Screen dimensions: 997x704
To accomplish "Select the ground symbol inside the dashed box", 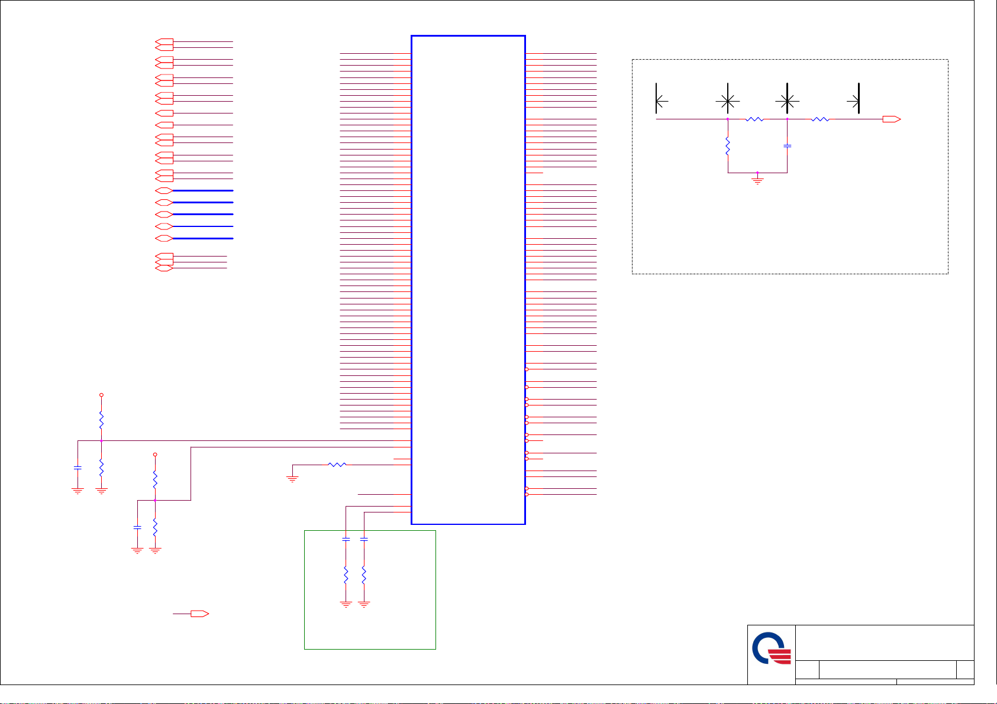I will [x=757, y=180].
